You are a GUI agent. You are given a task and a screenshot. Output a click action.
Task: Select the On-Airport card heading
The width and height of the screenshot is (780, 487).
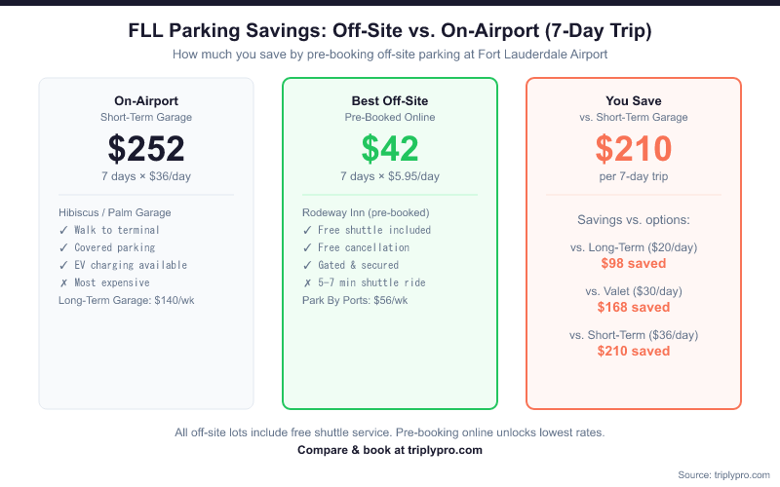pyautogui.click(x=146, y=100)
